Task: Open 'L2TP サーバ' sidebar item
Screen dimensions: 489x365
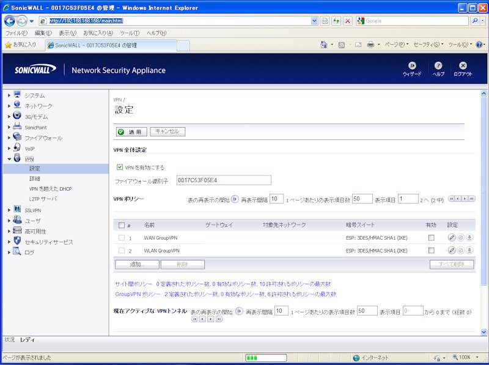Action: tap(43, 199)
